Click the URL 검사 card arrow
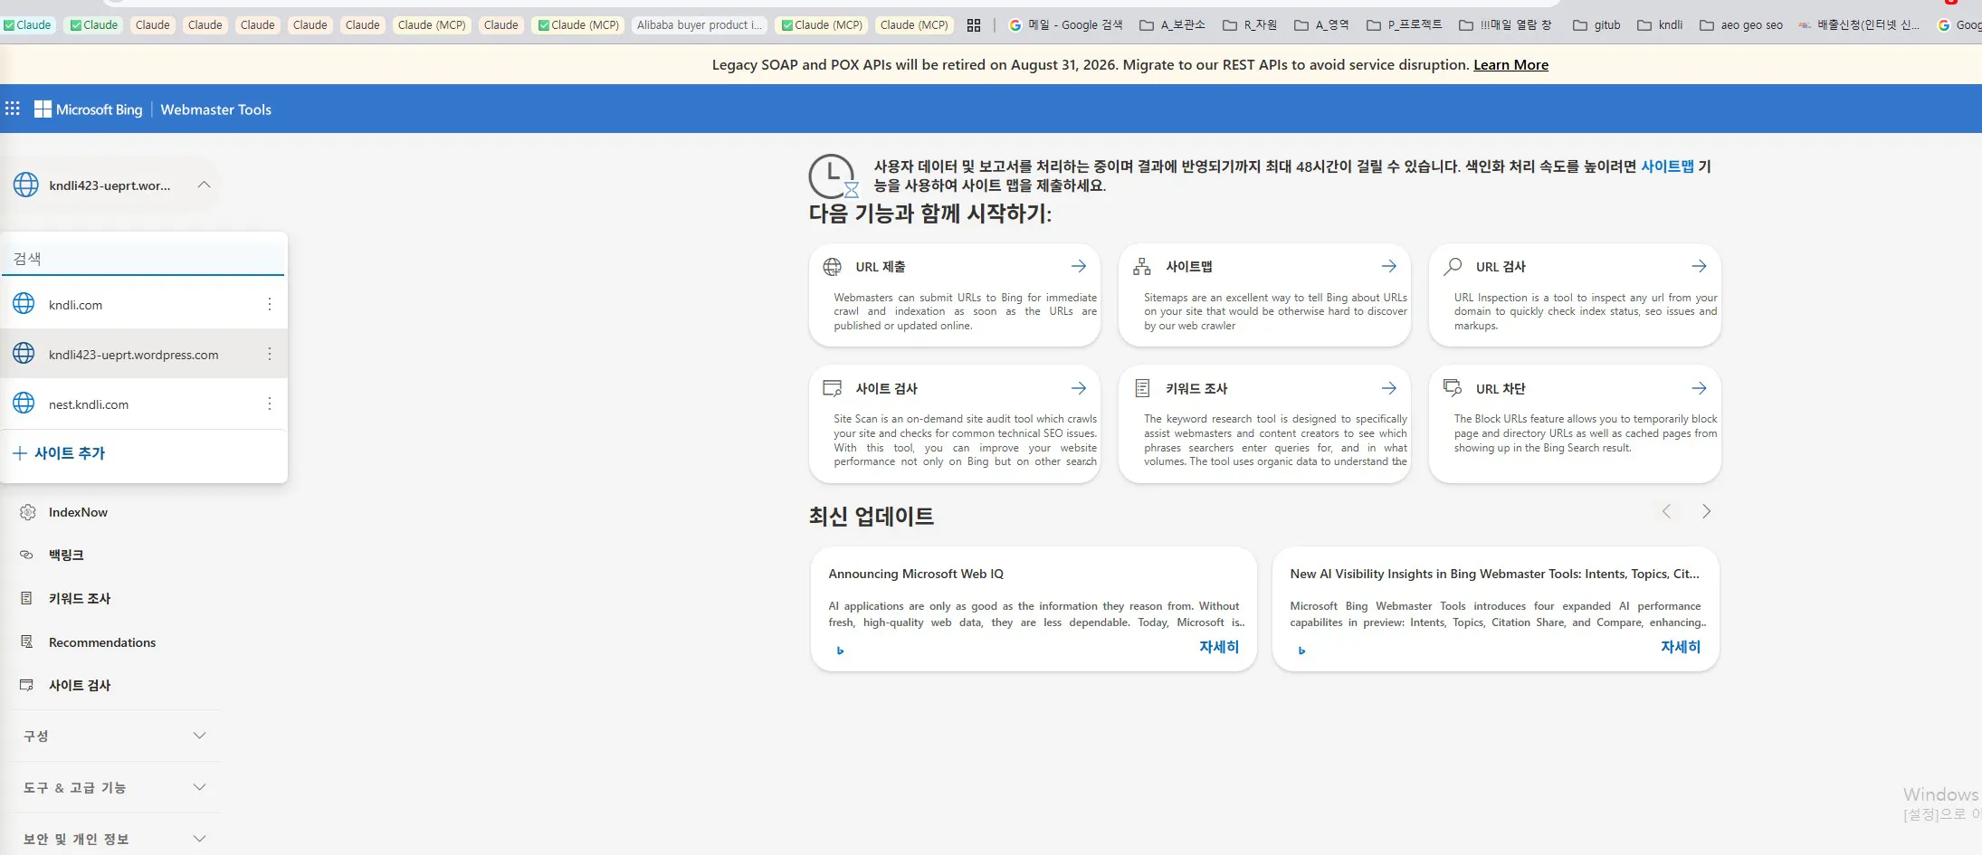 pyautogui.click(x=1700, y=266)
